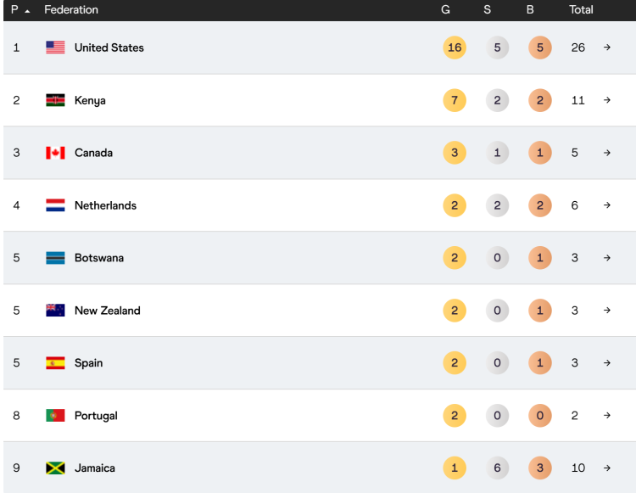Viewport: 636px width, 493px height.
Task: Click Spain's arrow icon
Action: click(607, 363)
